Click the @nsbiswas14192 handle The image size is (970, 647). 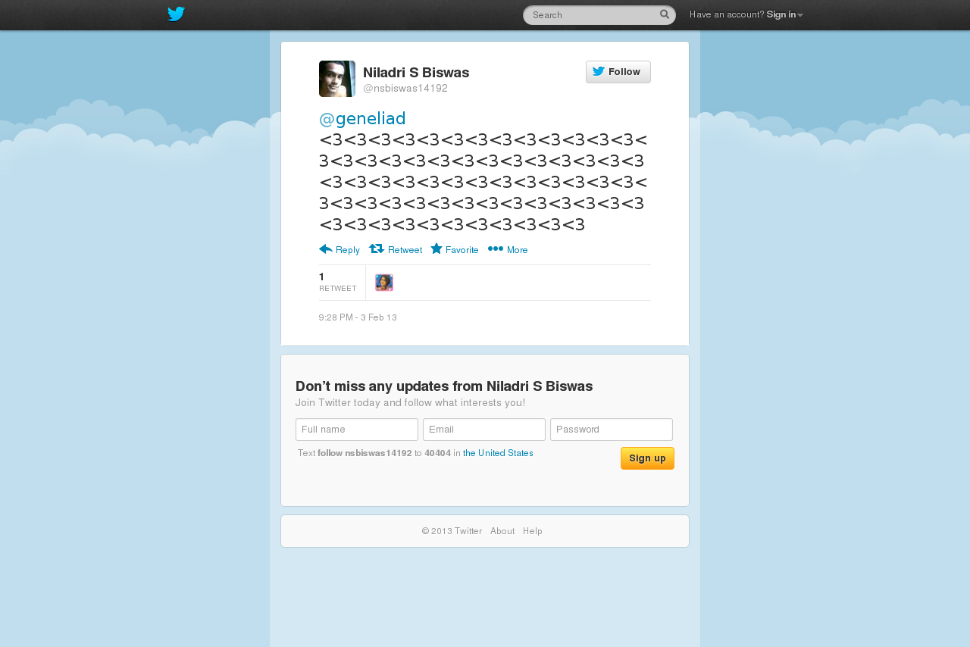point(405,89)
